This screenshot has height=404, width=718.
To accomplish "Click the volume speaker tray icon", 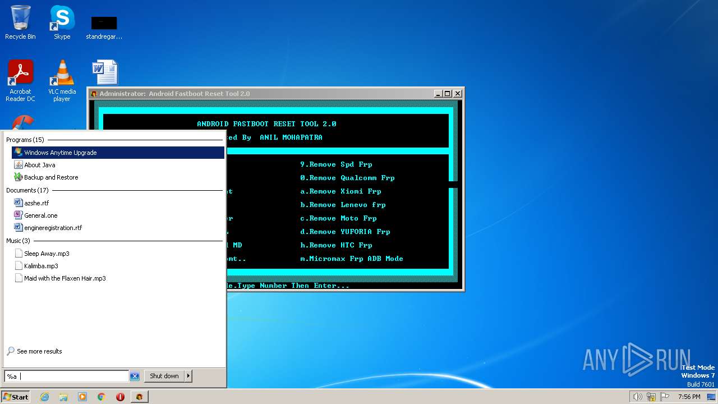I will 637,397.
